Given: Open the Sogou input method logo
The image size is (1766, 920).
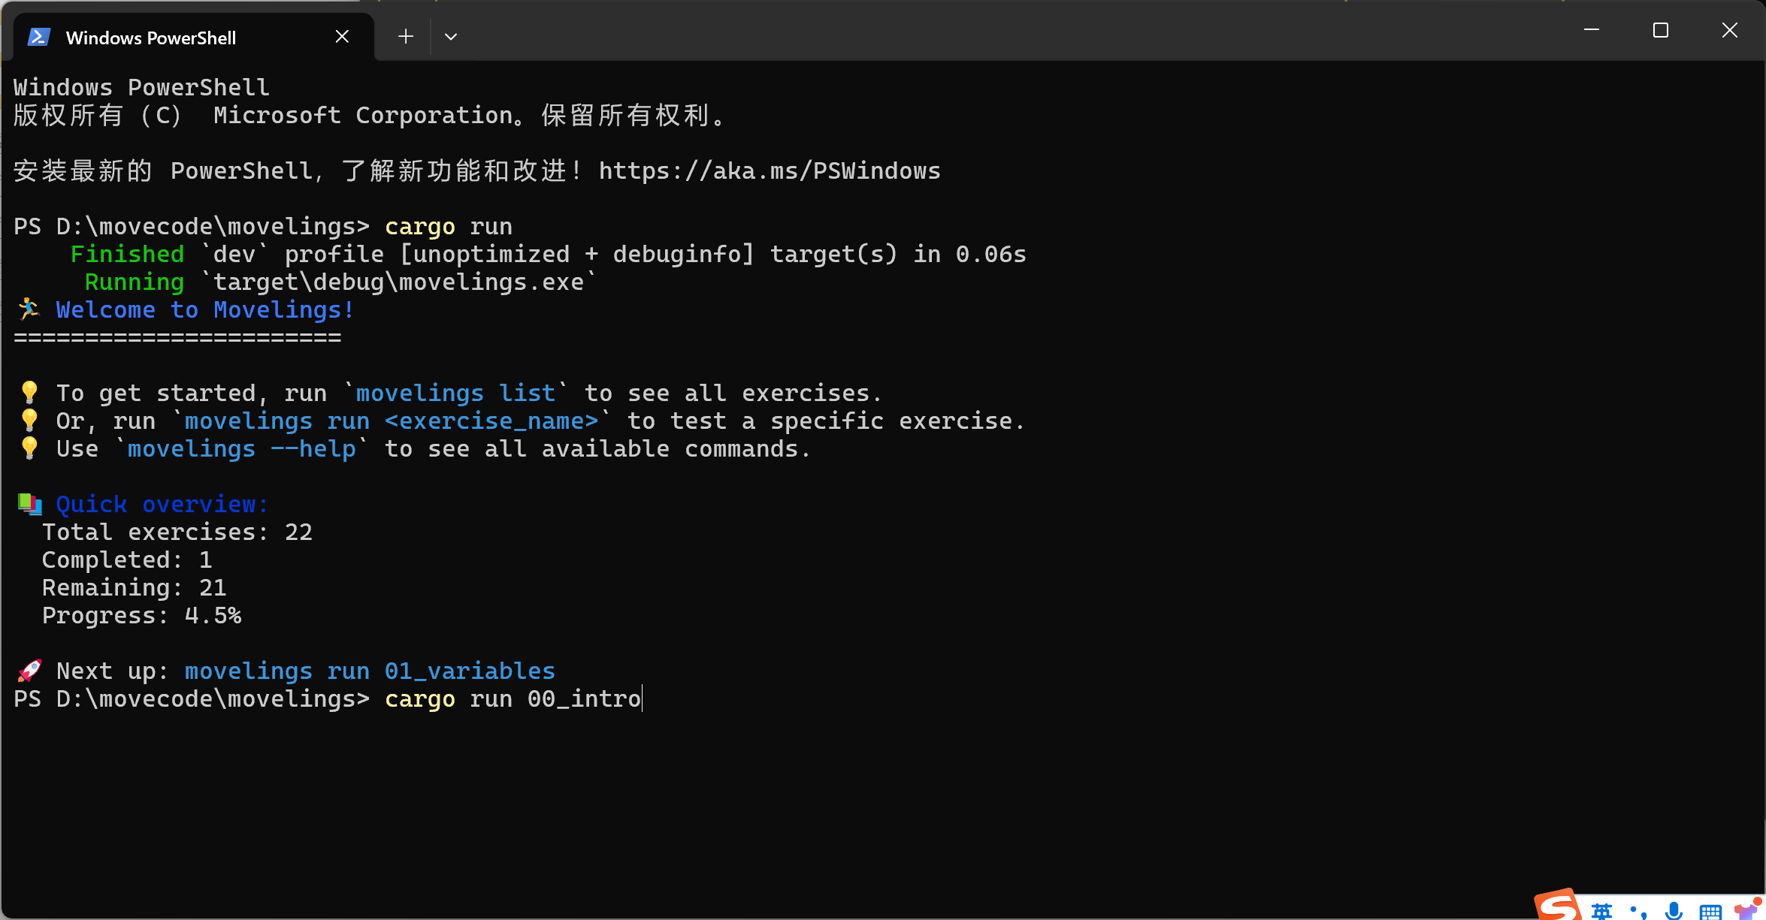Looking at the screenshot, I should pyautogui.click(x=1558, y=905).
